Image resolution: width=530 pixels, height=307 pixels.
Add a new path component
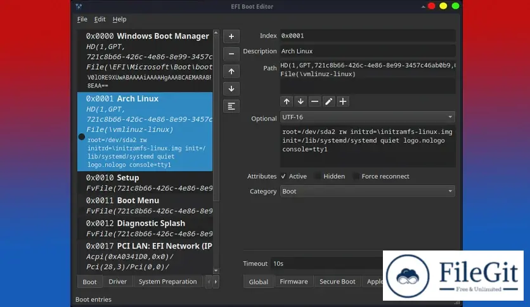(343, 101)
